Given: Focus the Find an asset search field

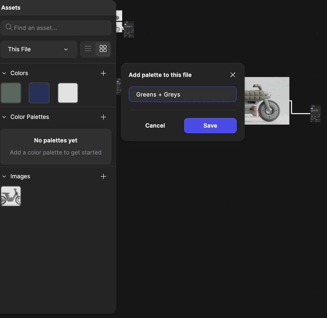Looking at the screenshot, I should [56, 28].
